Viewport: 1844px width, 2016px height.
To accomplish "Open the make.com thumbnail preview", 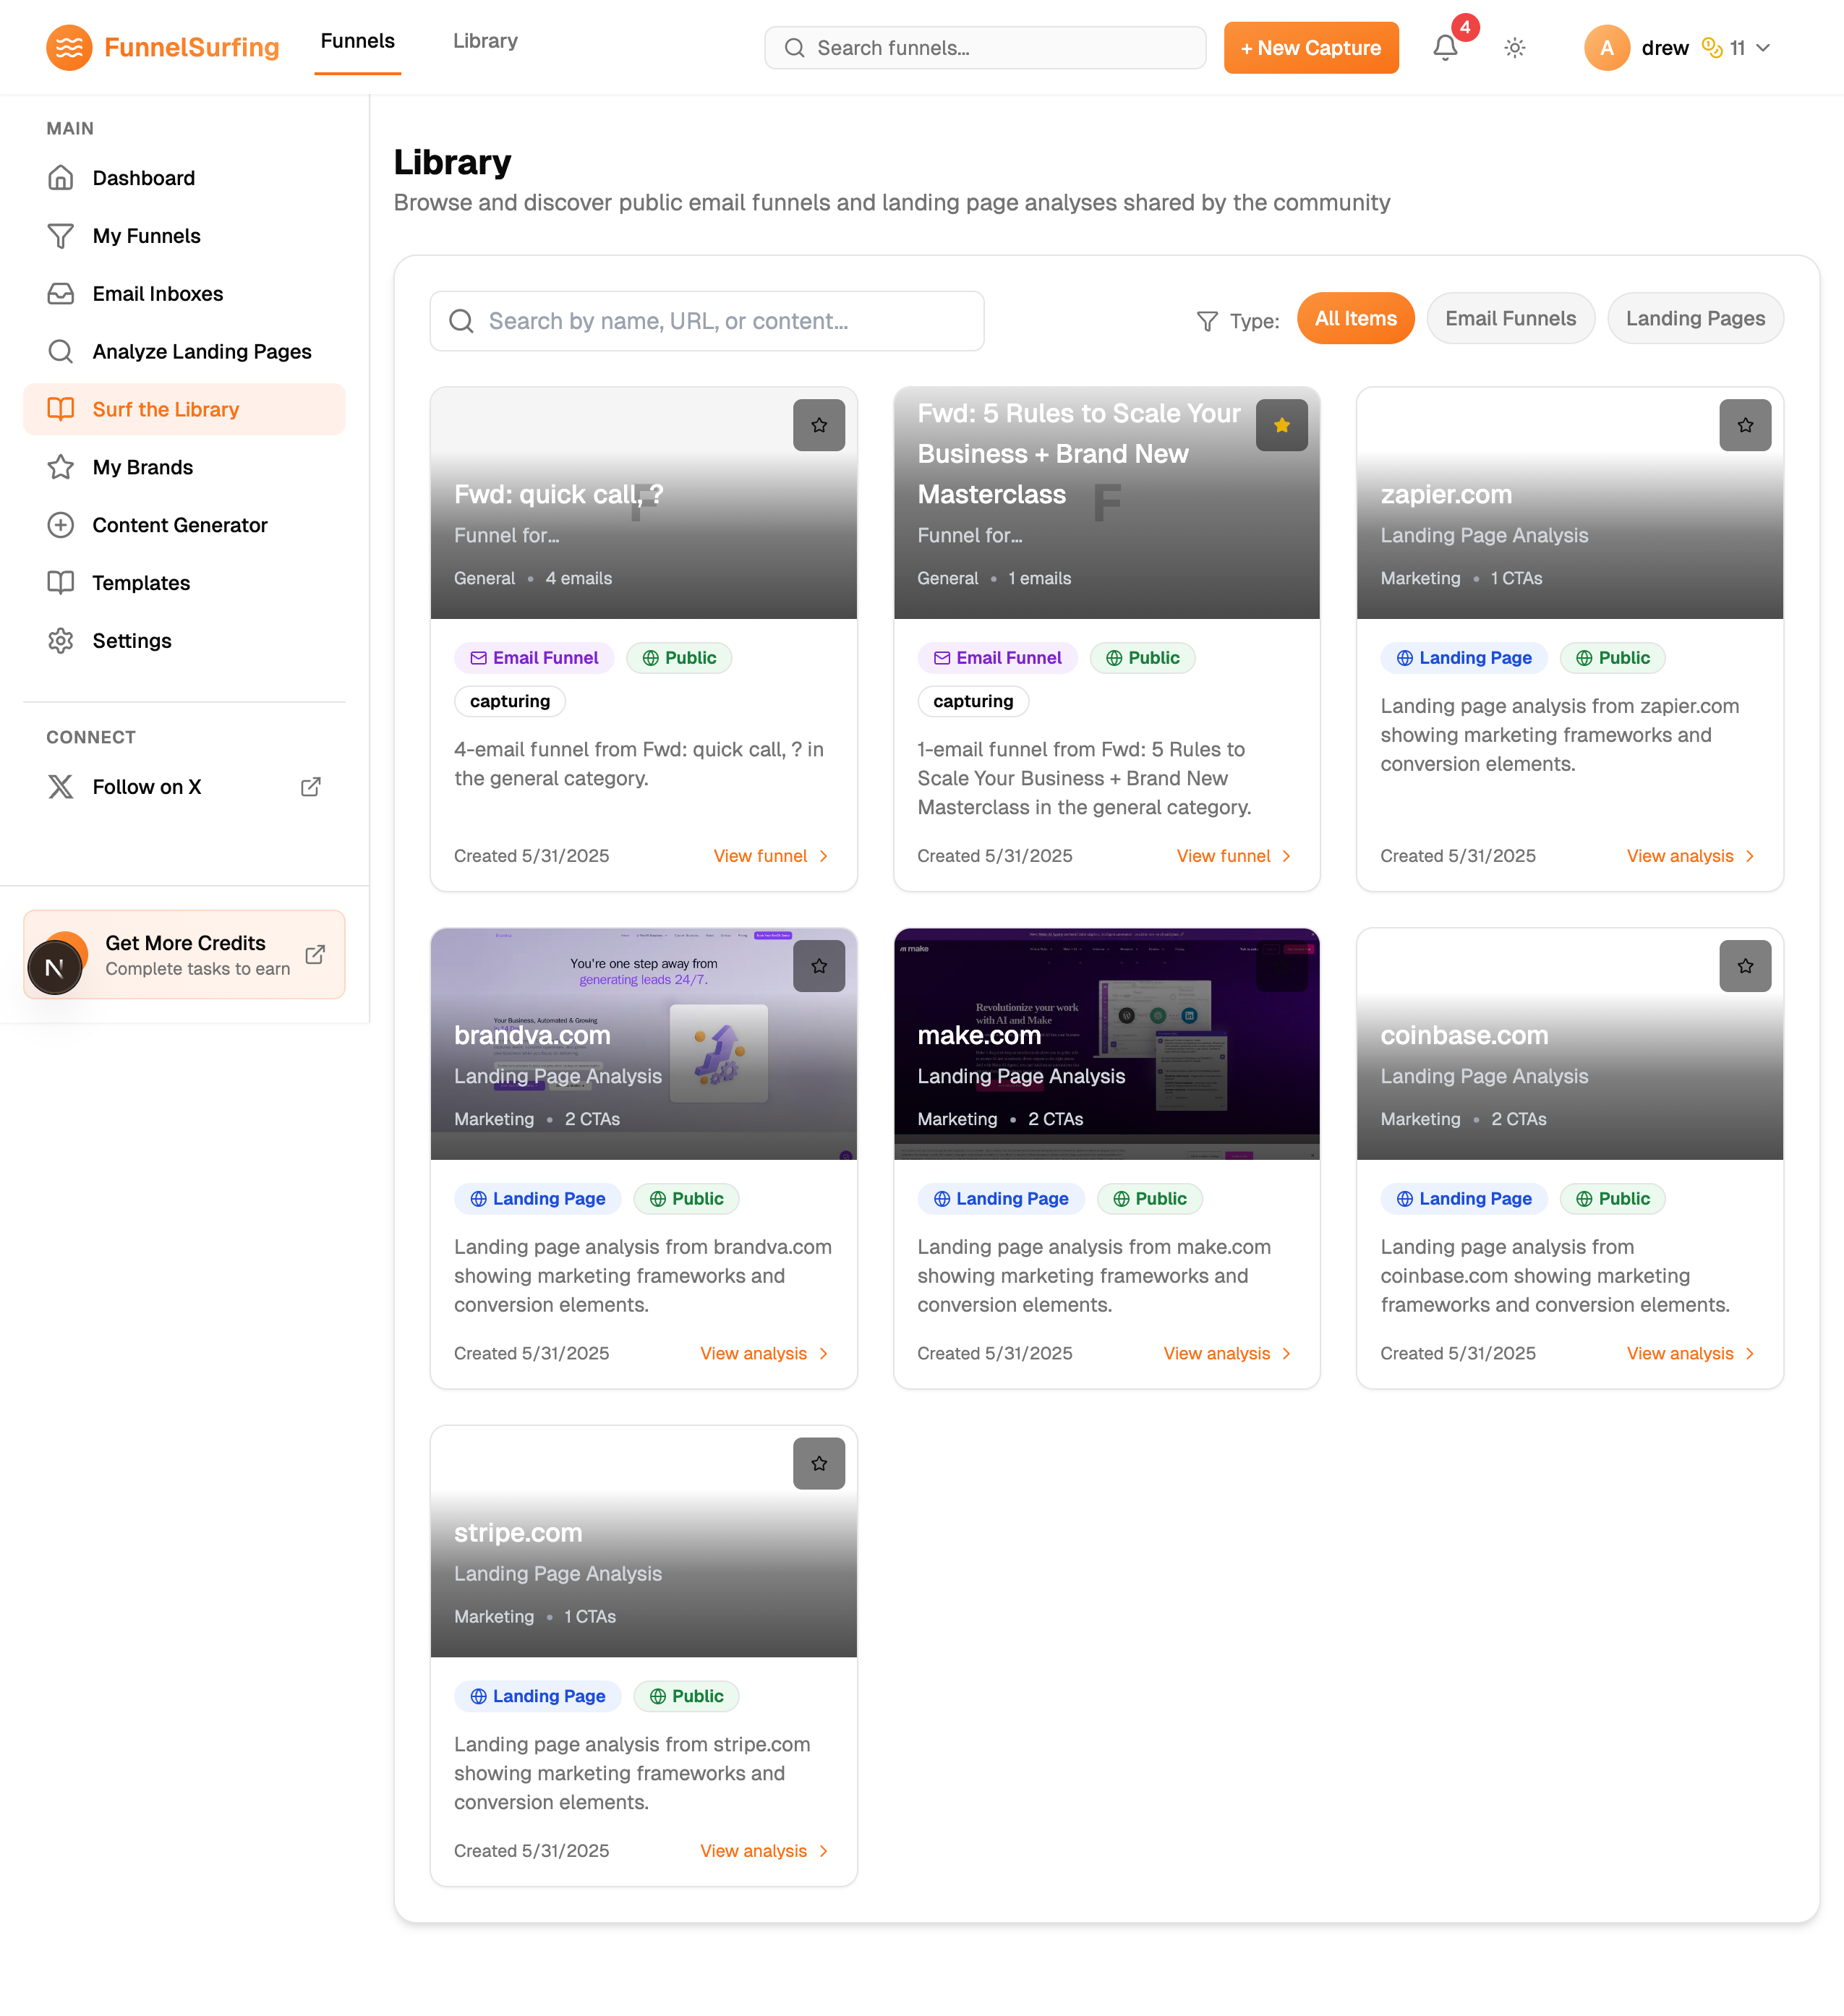I will pos(1106,1044).
